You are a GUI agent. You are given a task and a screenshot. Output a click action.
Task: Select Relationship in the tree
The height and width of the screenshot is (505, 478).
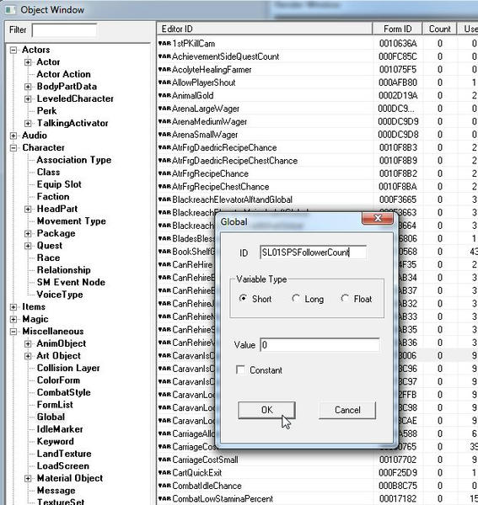coord(63,270)
